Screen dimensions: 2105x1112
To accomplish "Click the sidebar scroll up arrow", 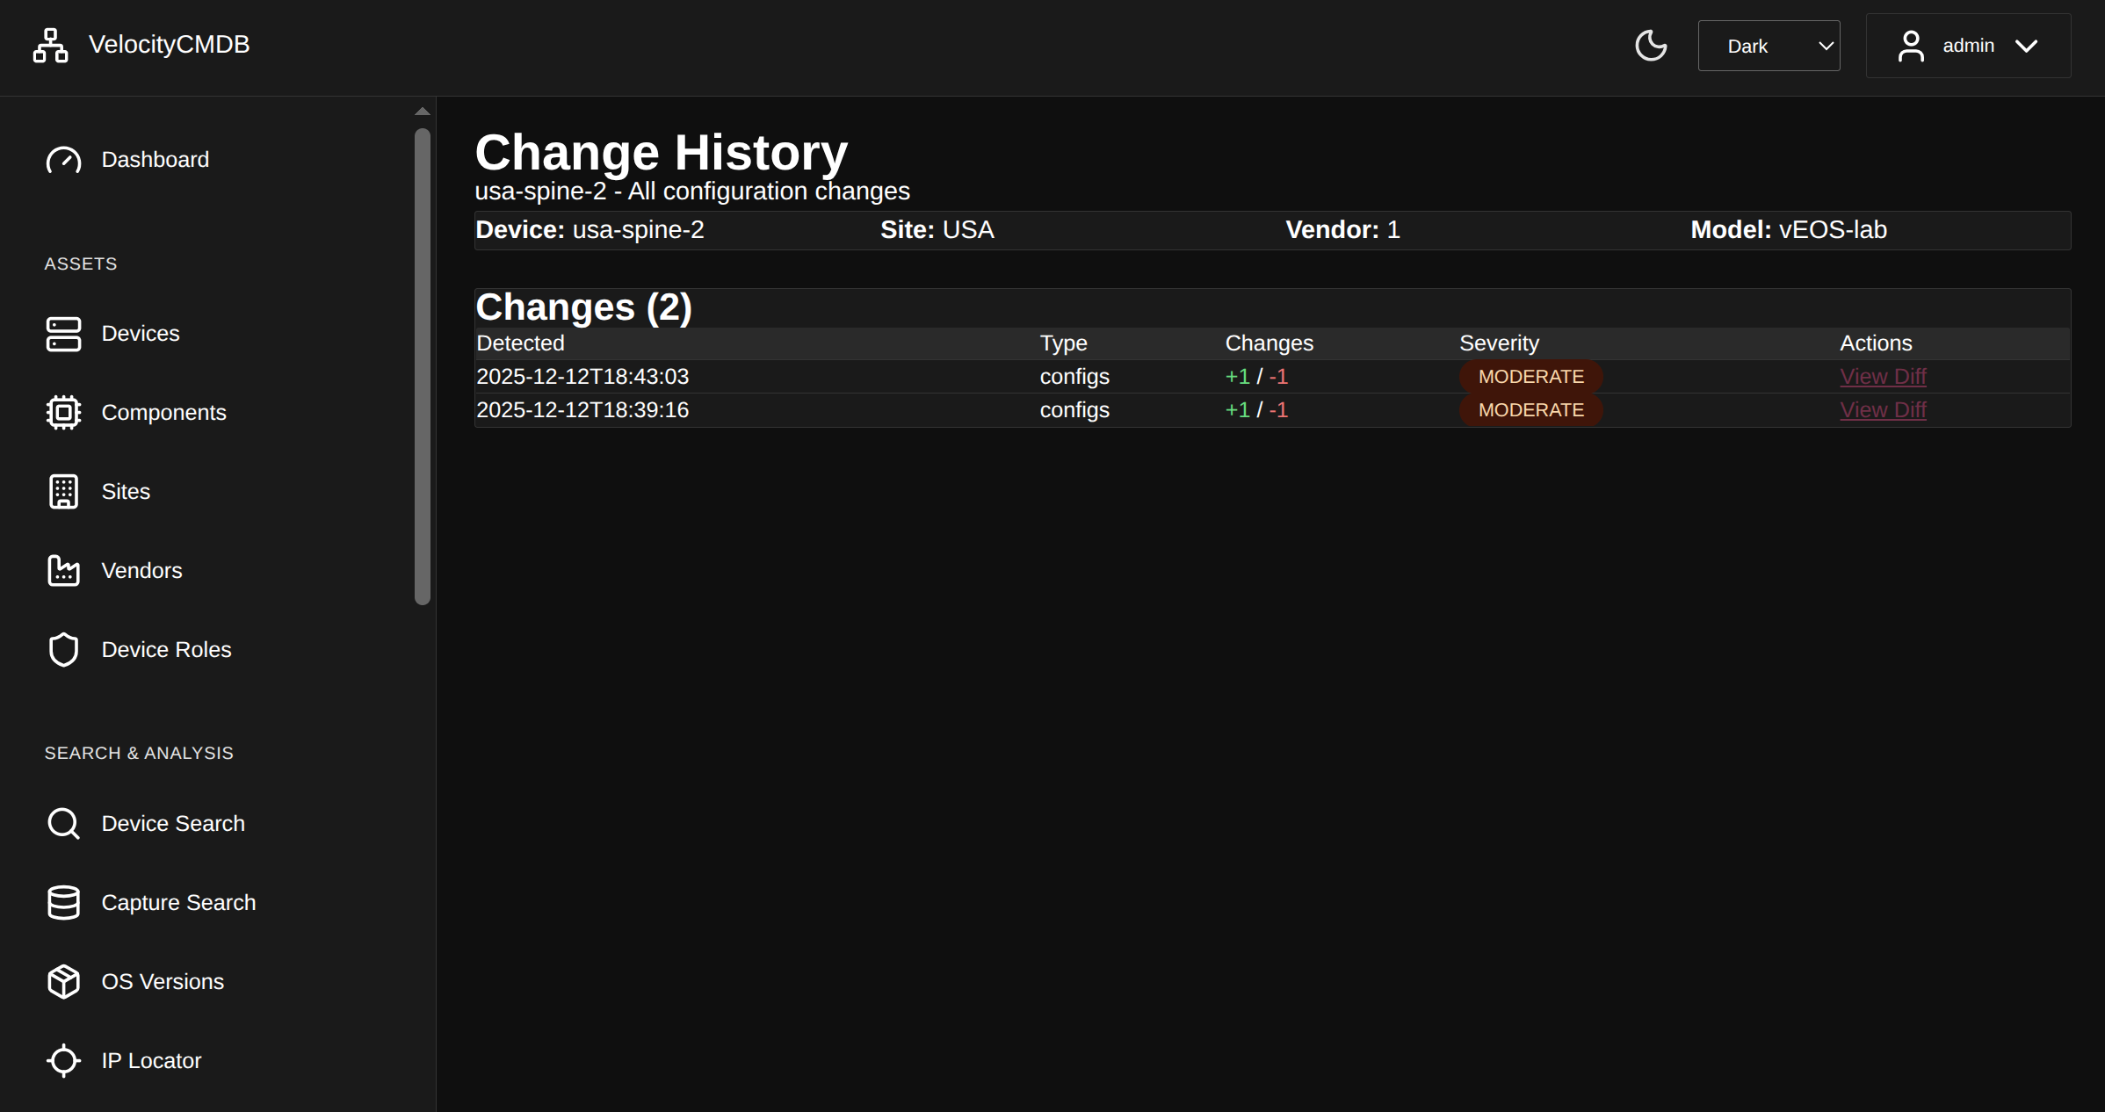I will click(x=423, y=112).
